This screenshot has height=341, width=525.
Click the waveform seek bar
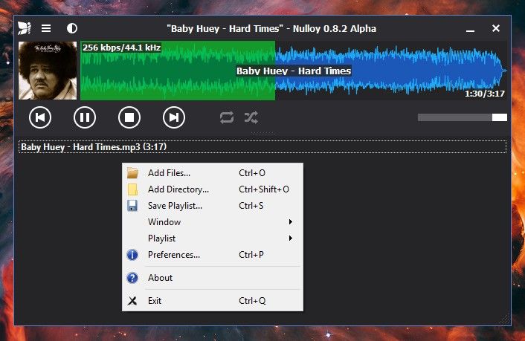[x=294, y=71]
